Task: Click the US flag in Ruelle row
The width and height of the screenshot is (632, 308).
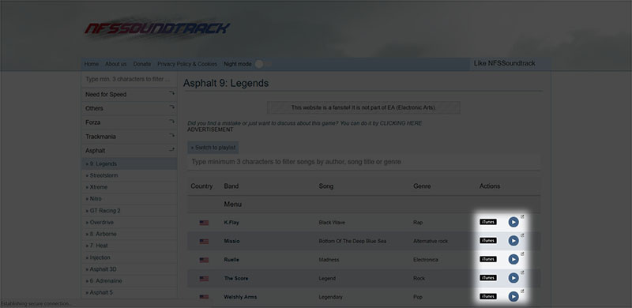Action: 204,260
